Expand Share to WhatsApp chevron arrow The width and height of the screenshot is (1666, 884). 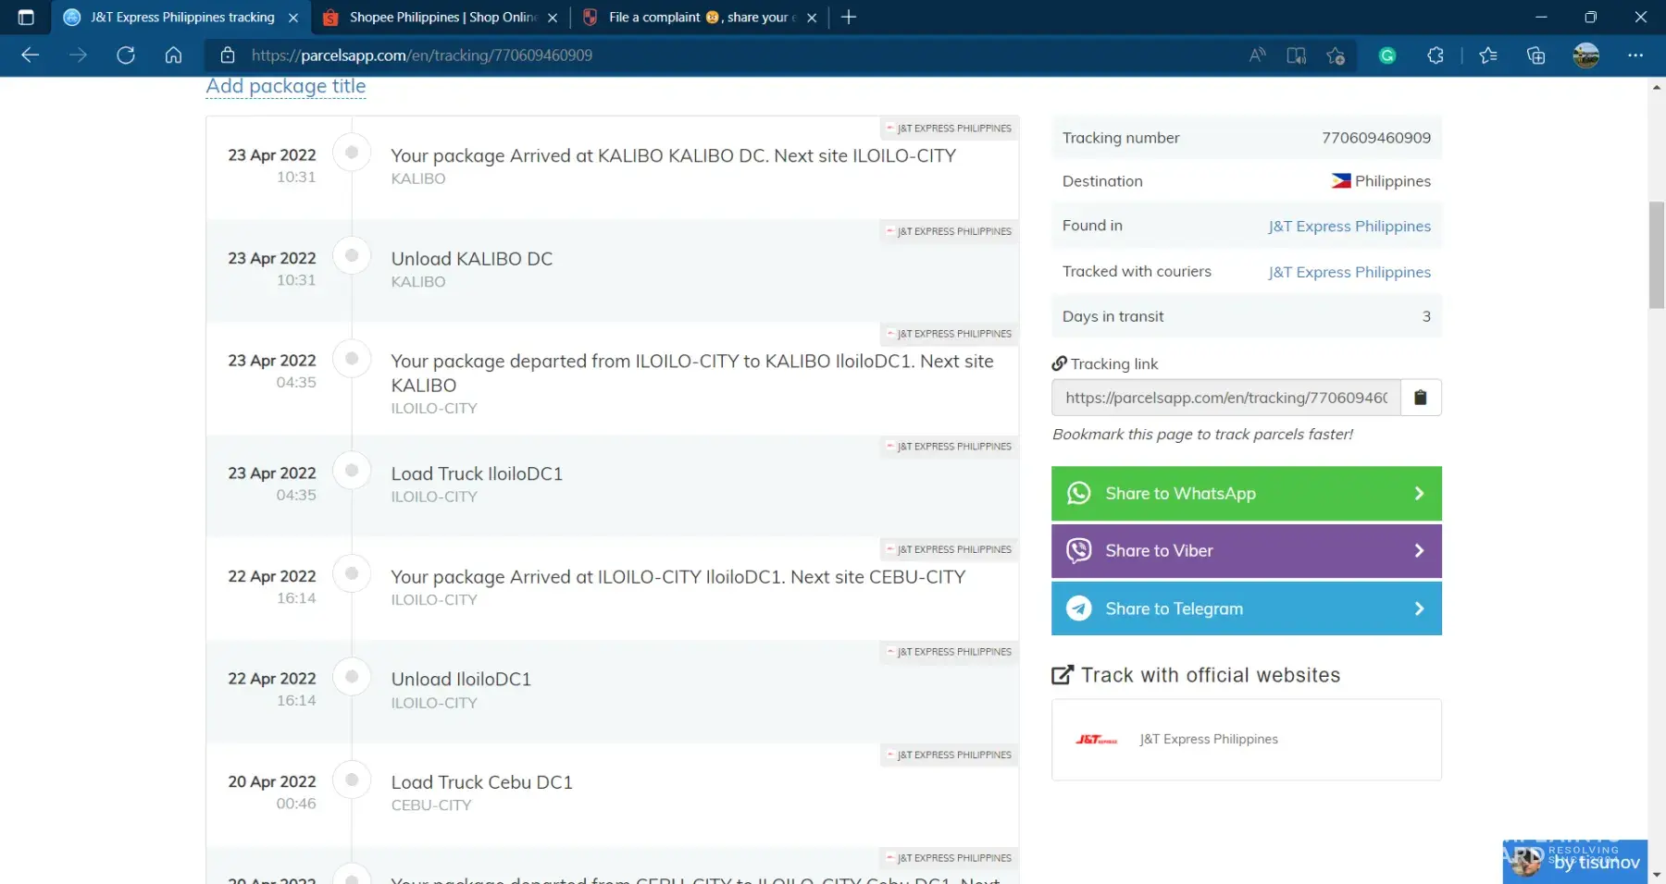(x=1418, y=494)
